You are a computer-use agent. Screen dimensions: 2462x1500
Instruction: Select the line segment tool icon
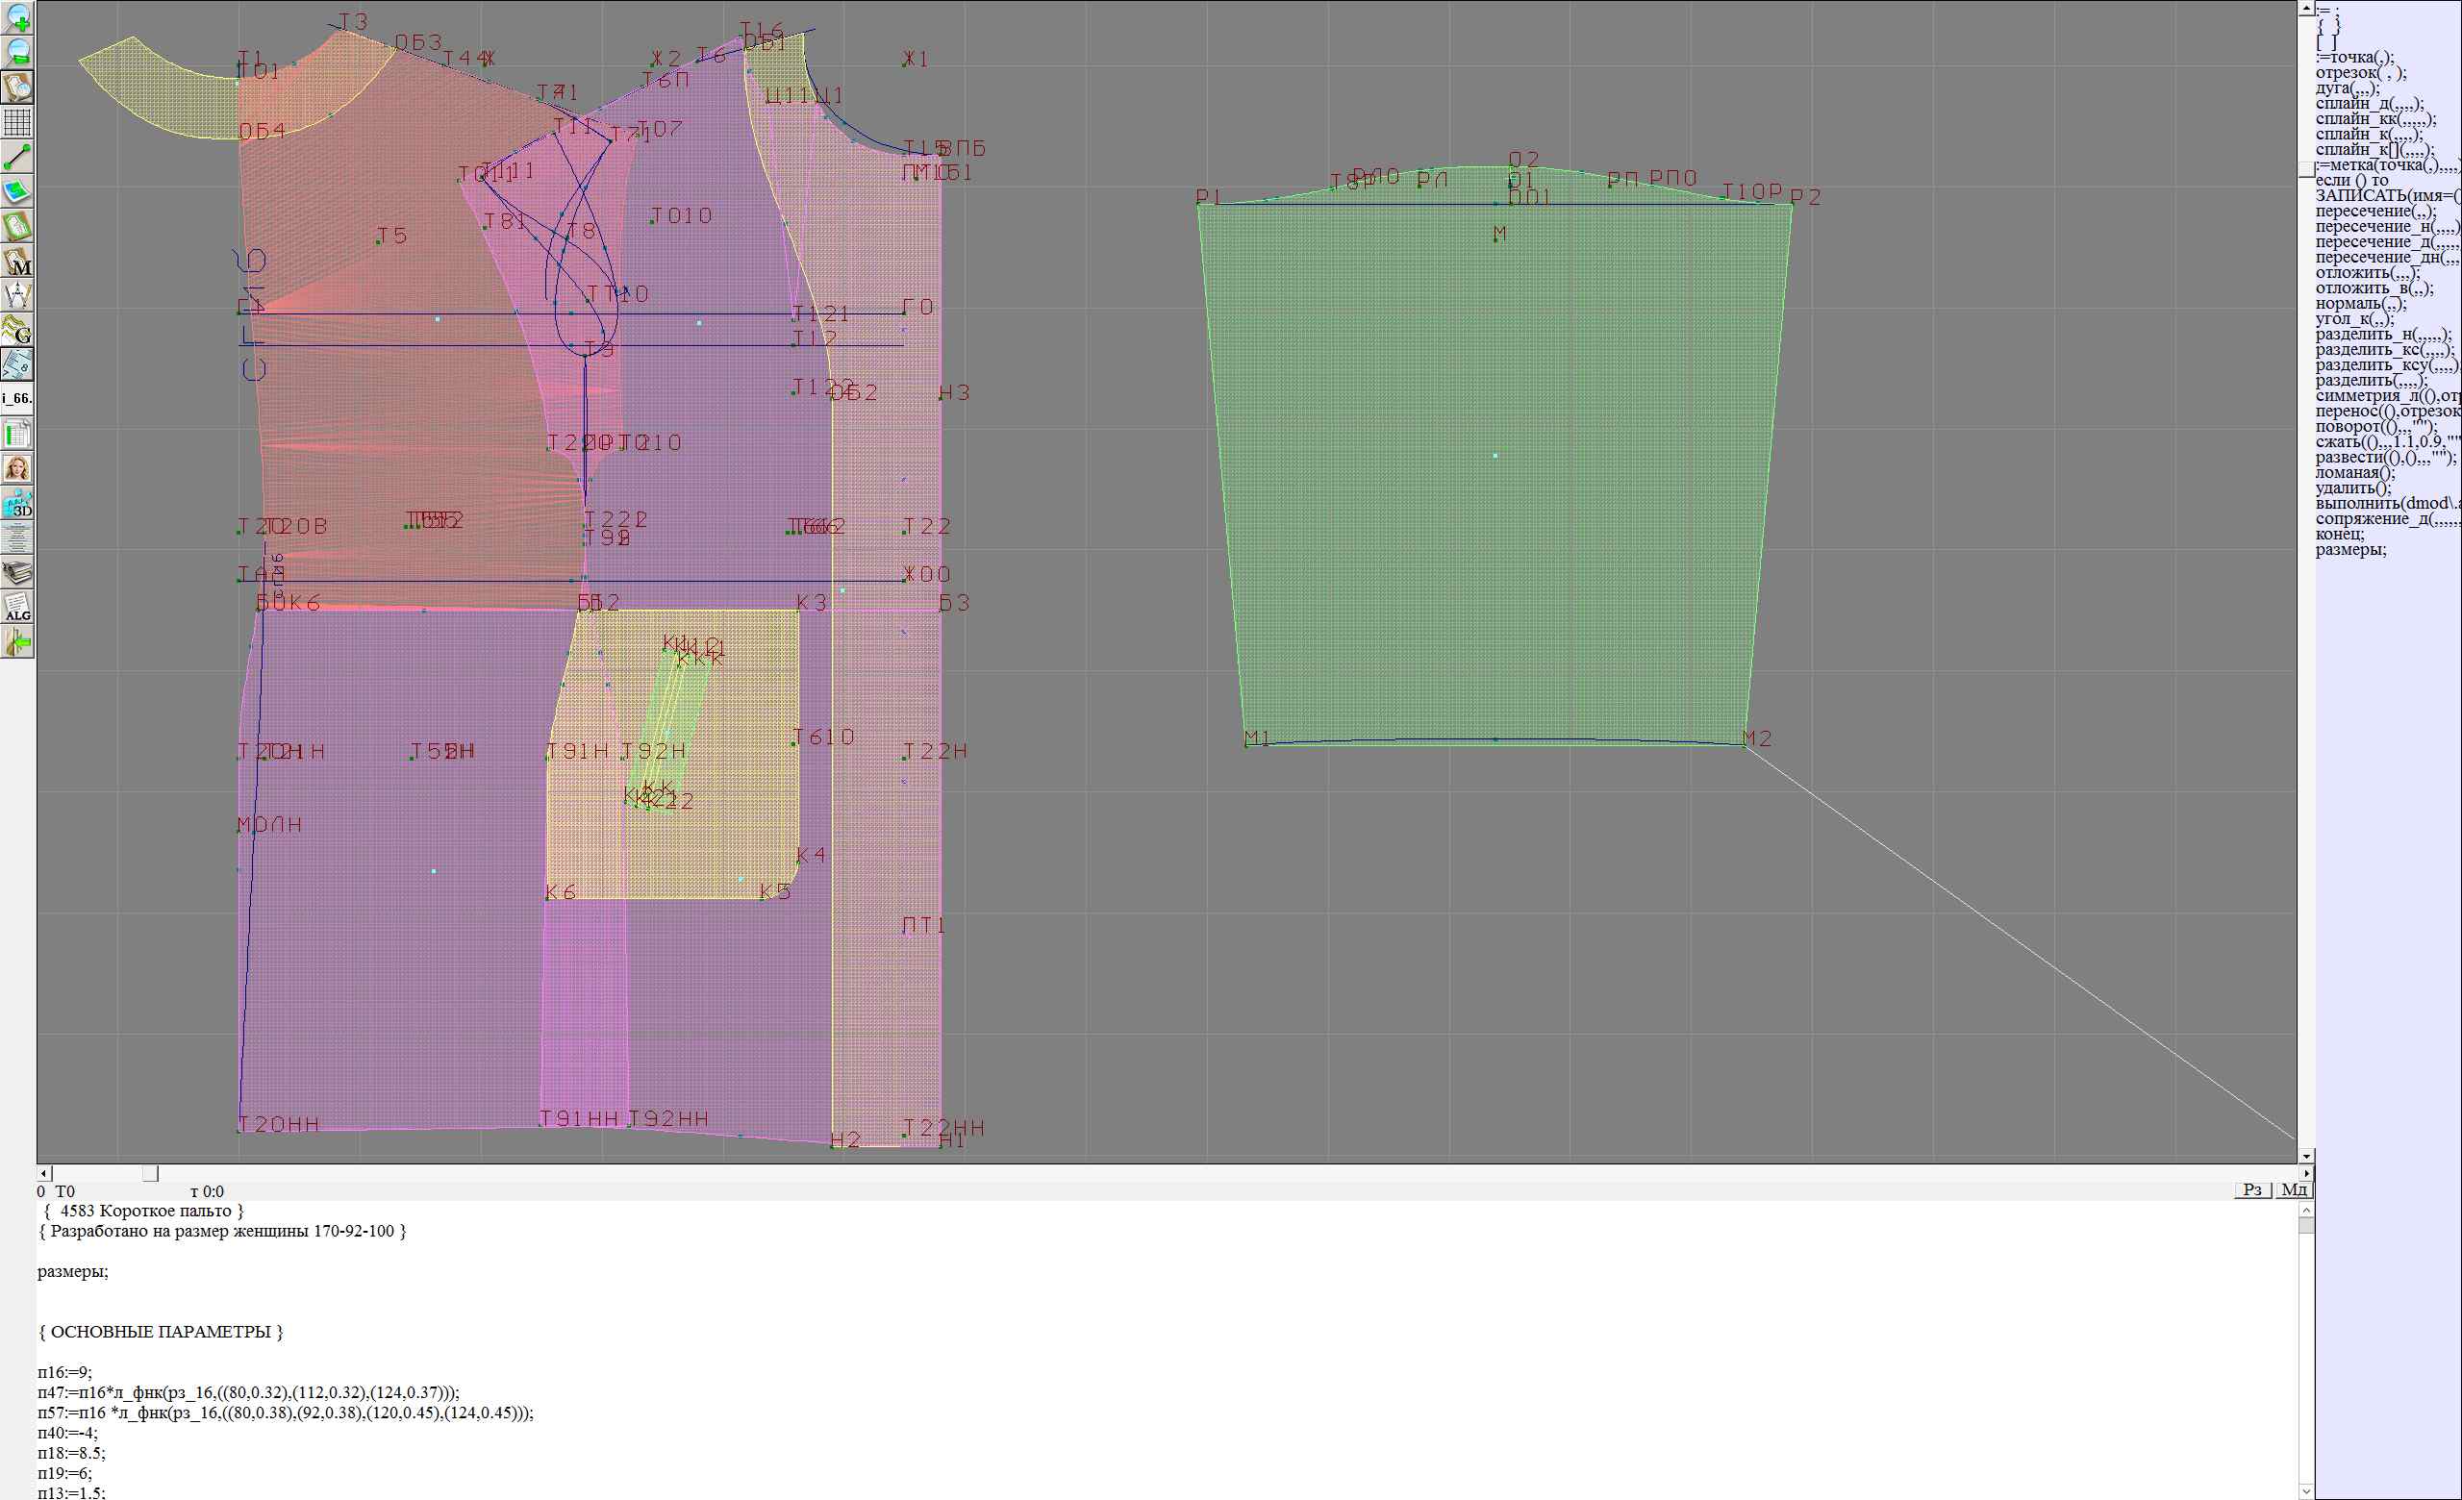(17, 157)
